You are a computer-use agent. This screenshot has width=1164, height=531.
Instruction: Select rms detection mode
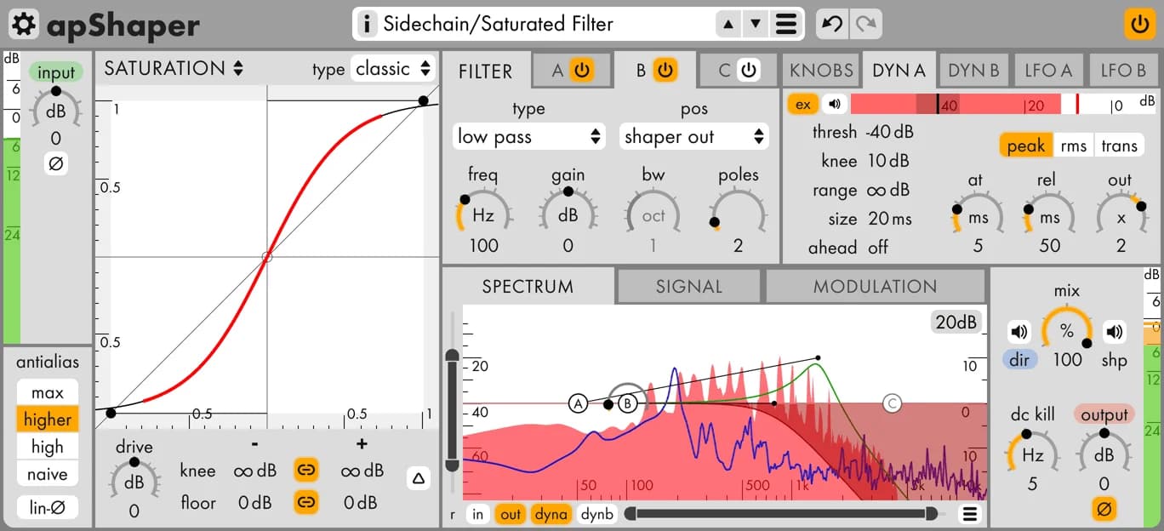[x=1074, y=145]
